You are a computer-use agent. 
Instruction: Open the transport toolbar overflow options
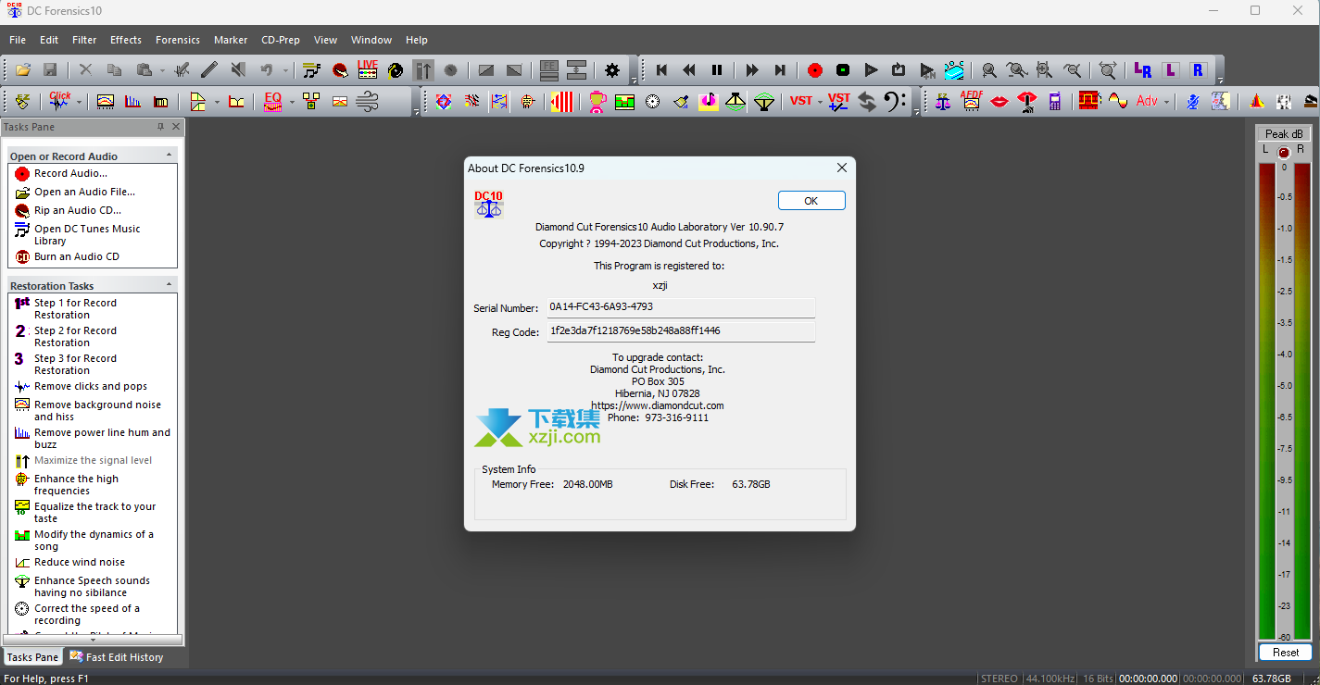point(1222,81)
